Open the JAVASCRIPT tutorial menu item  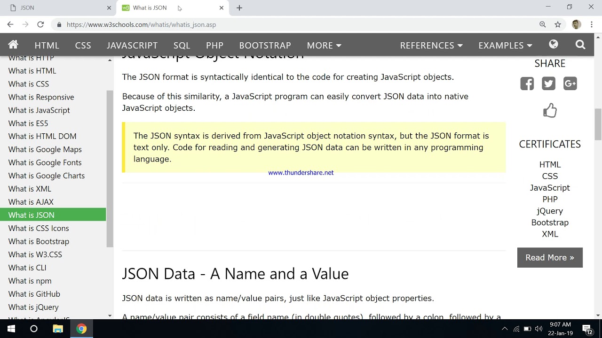point(132,45)
